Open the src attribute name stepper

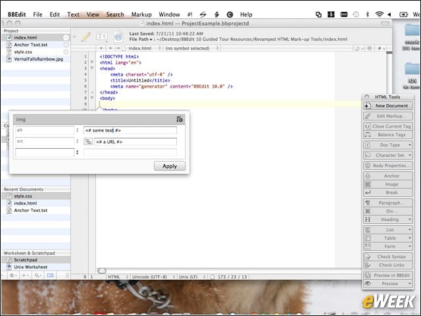point(78,142)
